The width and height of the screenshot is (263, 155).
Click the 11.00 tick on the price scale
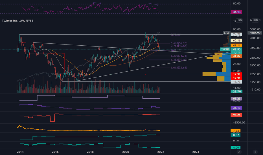tap(237, 88)
